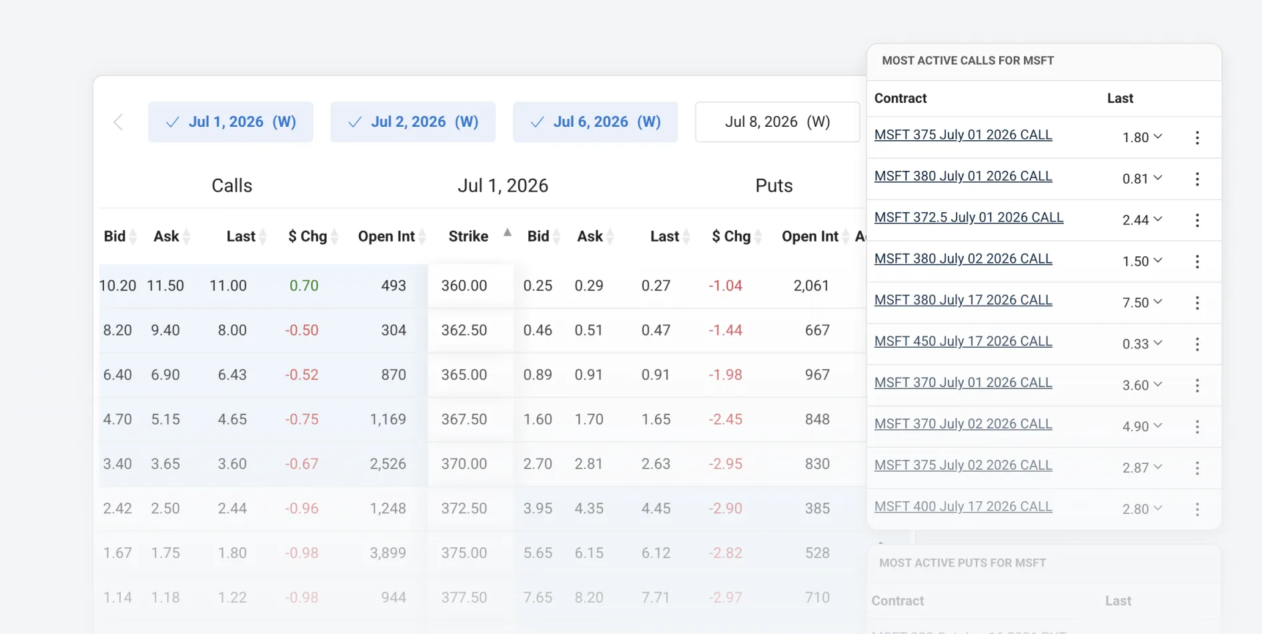Open MSFT 400 July 17 2026 CALL link
This screenshot has height=634, width=1262.
(963, 507)
